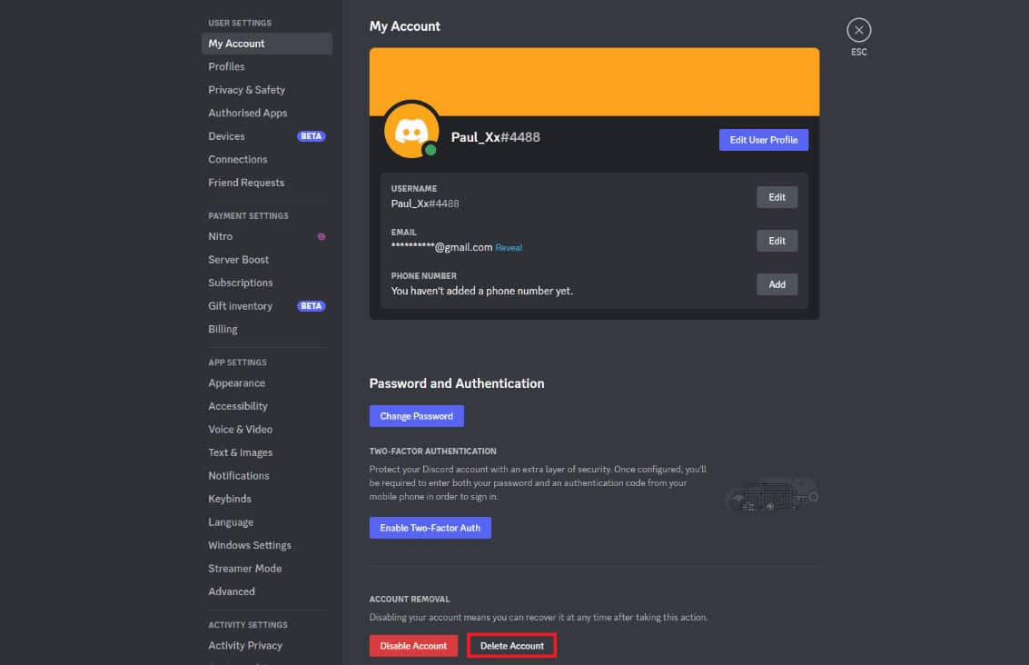Edit your email address

point(777,240)
